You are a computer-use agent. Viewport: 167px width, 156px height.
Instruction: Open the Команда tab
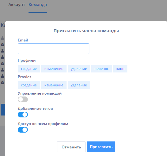pyautogui.click(x=38, y=5)
